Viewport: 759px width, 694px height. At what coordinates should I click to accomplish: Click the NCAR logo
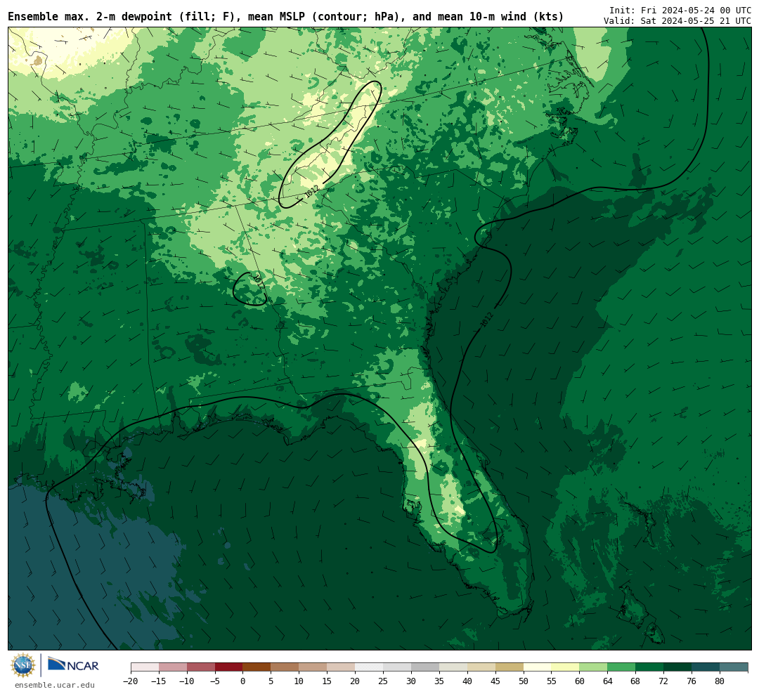click(x=73, y=664)
